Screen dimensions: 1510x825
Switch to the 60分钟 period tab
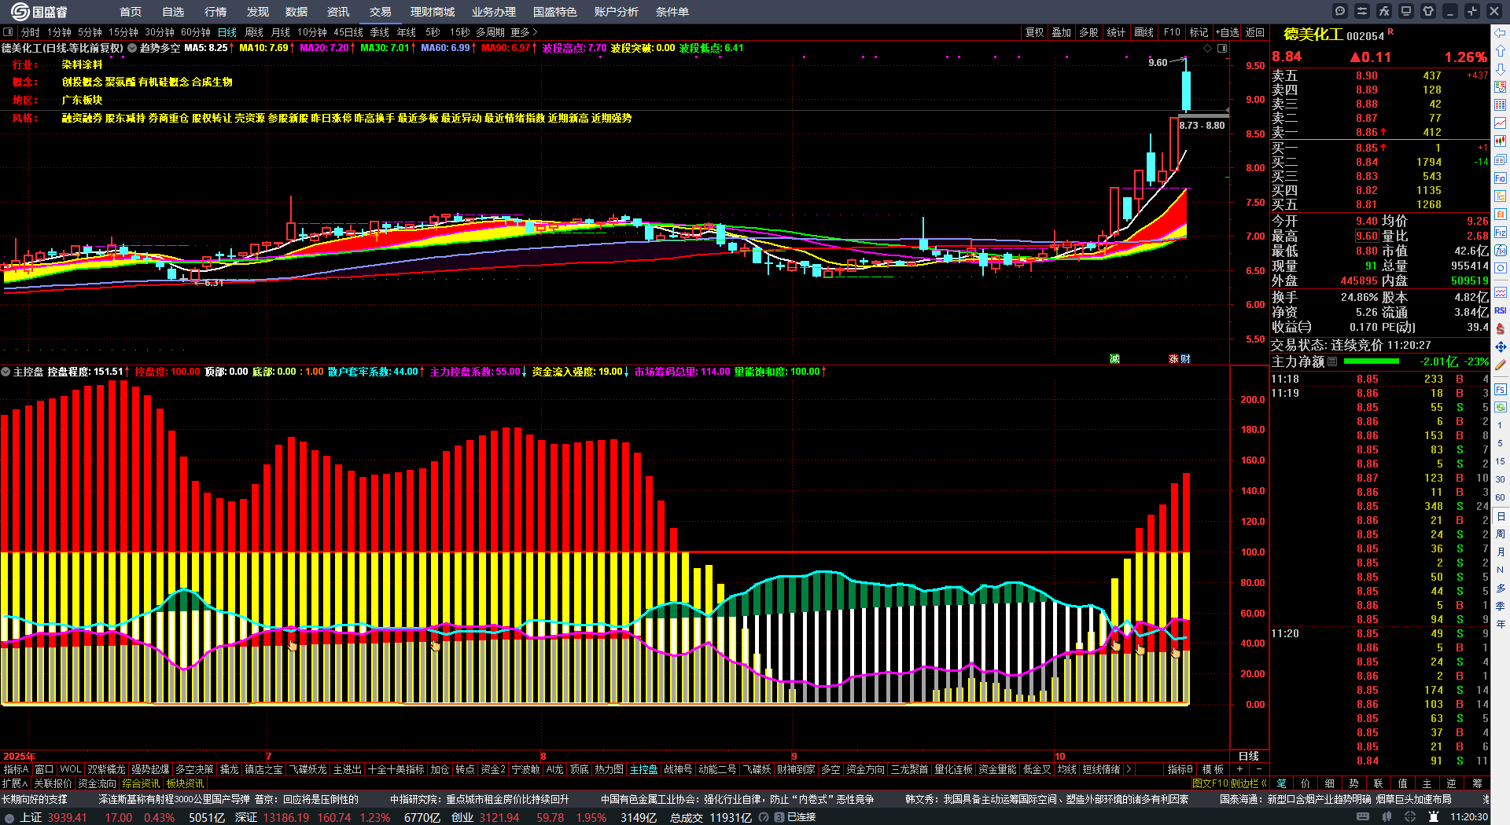click(x=196, y=32)
